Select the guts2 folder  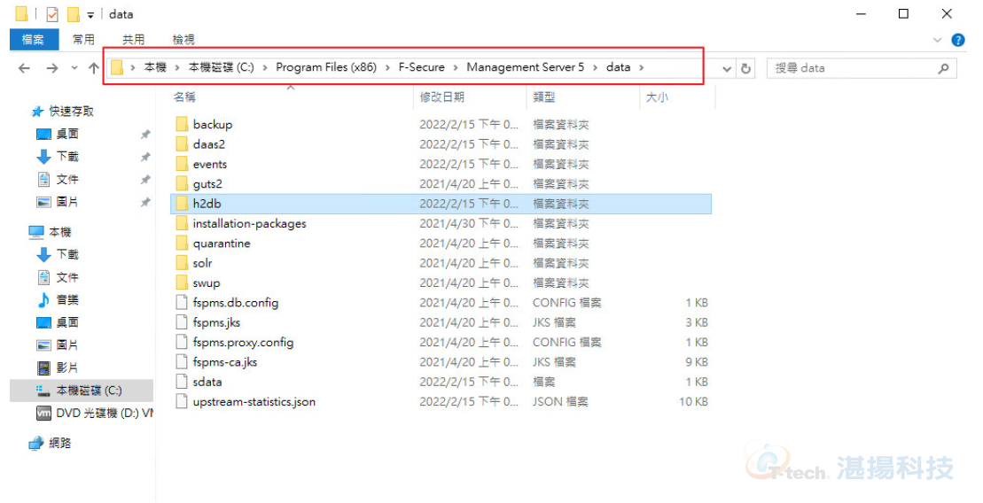point(207,184)
